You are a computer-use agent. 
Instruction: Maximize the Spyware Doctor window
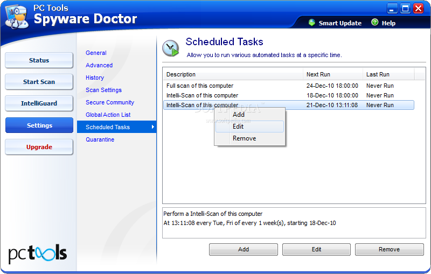point(405,9)
